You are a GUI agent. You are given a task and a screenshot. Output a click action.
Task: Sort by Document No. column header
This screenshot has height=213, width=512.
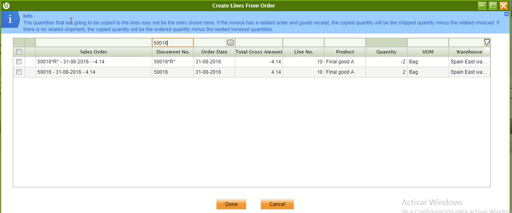click(x=173, y=52)
